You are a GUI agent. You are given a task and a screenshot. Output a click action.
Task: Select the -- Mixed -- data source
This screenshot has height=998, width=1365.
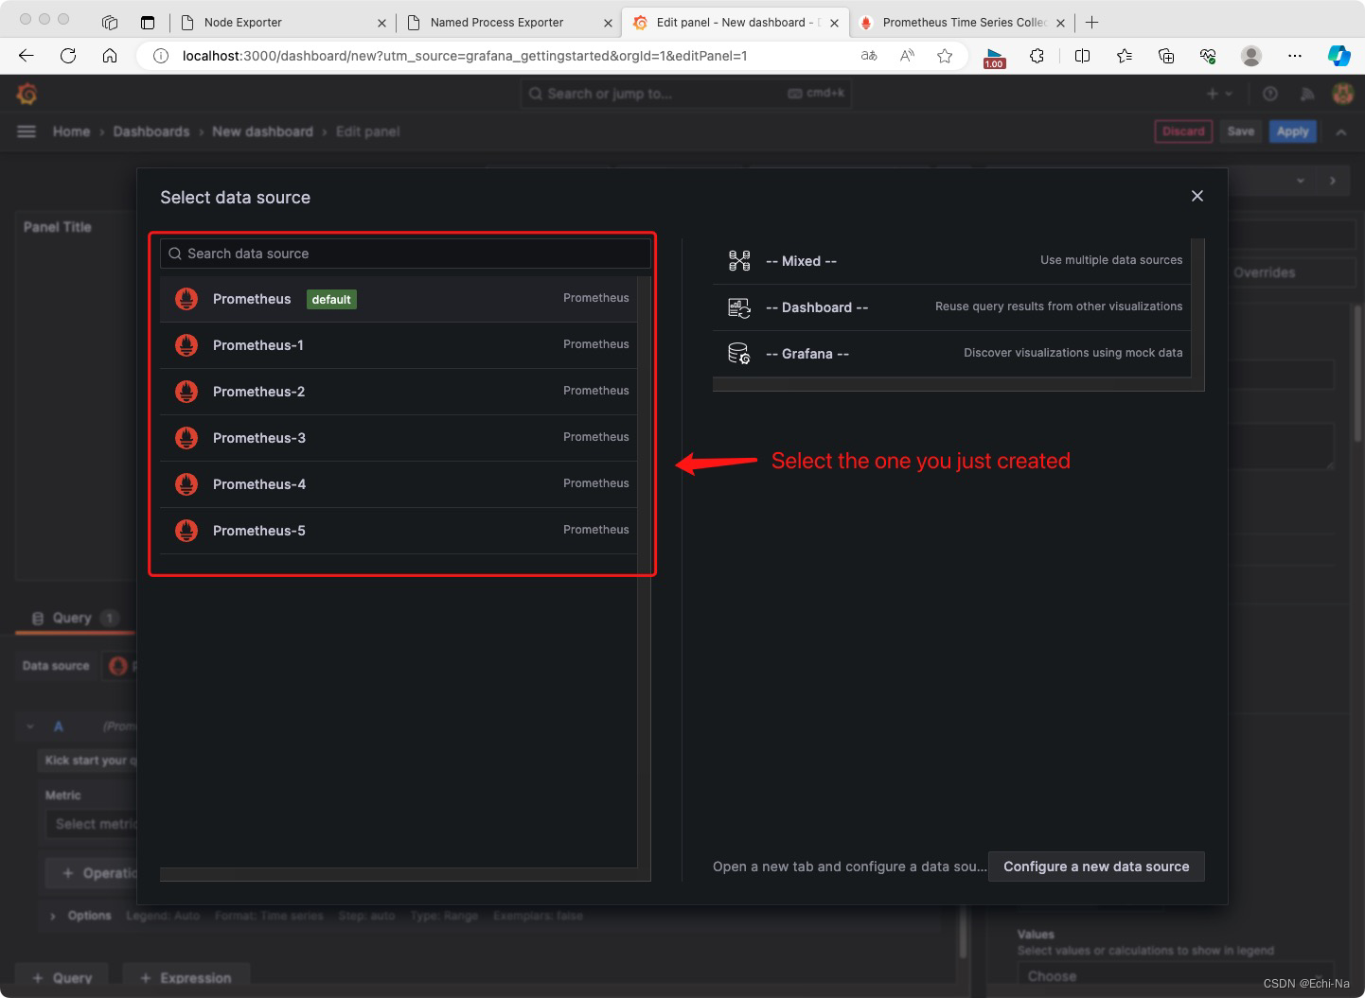[x=951, y=261]
